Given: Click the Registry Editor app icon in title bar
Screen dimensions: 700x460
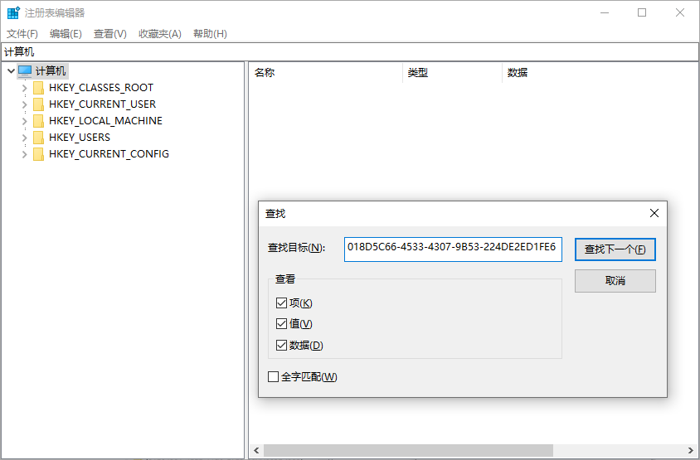Looking at the screenshot, I should 13,13.
